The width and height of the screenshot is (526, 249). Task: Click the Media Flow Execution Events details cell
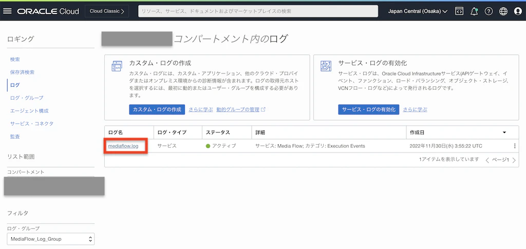click(x=310, y=146)
